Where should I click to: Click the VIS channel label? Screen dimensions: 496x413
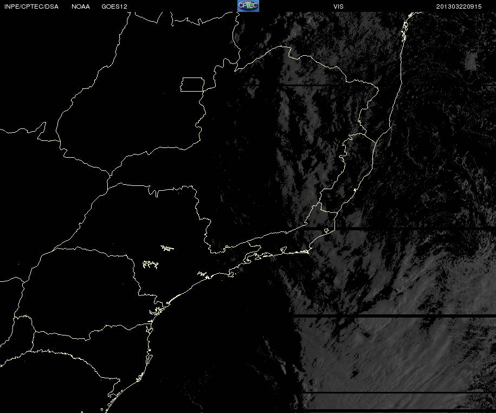coord(338,7)
